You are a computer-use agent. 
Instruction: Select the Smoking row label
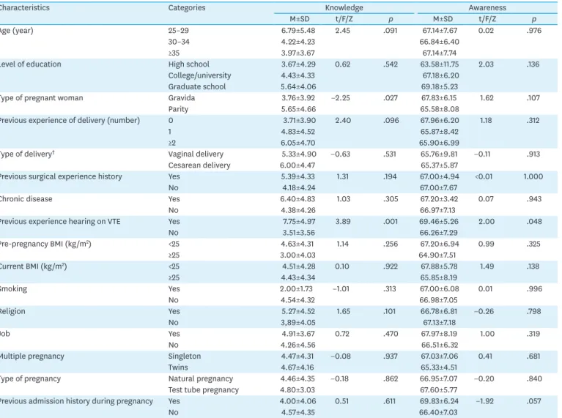[13, 288]
